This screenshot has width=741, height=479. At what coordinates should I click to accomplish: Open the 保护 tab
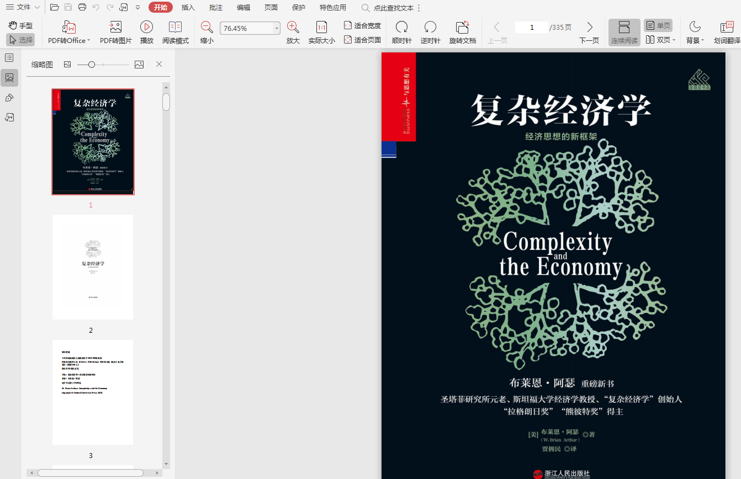tap(299, 8)
